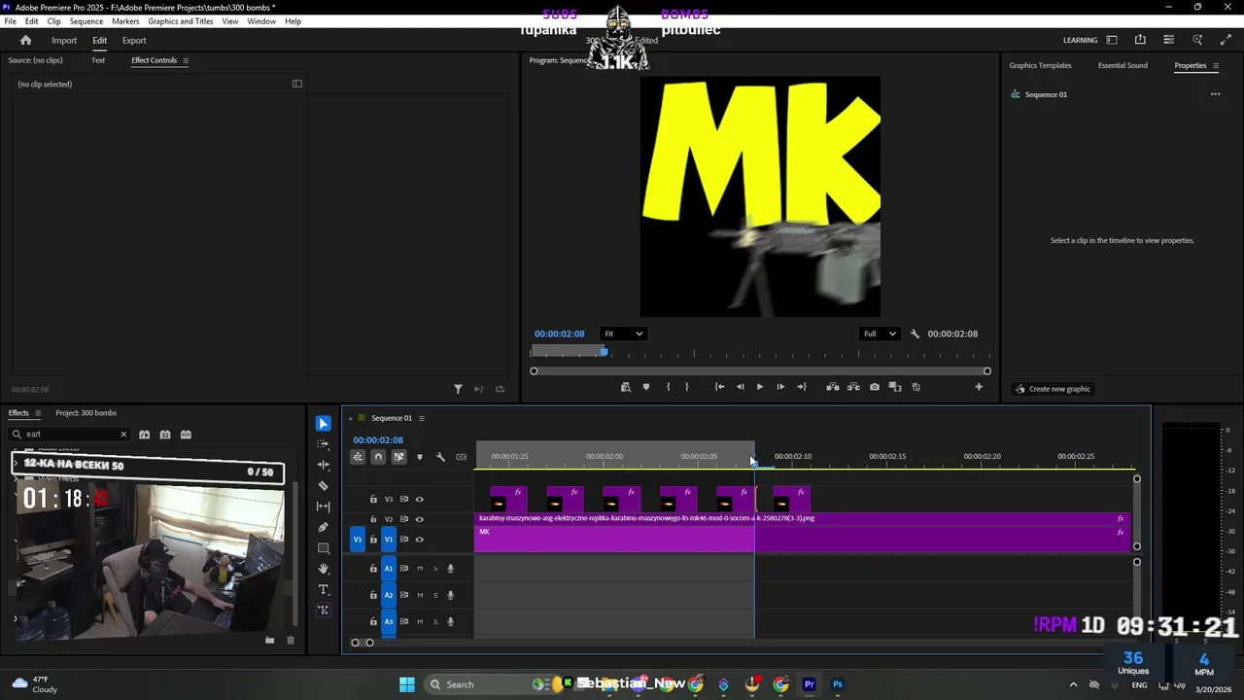Switch to Essential Sound tab
Viewport: 1244px width, 700px height.
(1123, 65)
